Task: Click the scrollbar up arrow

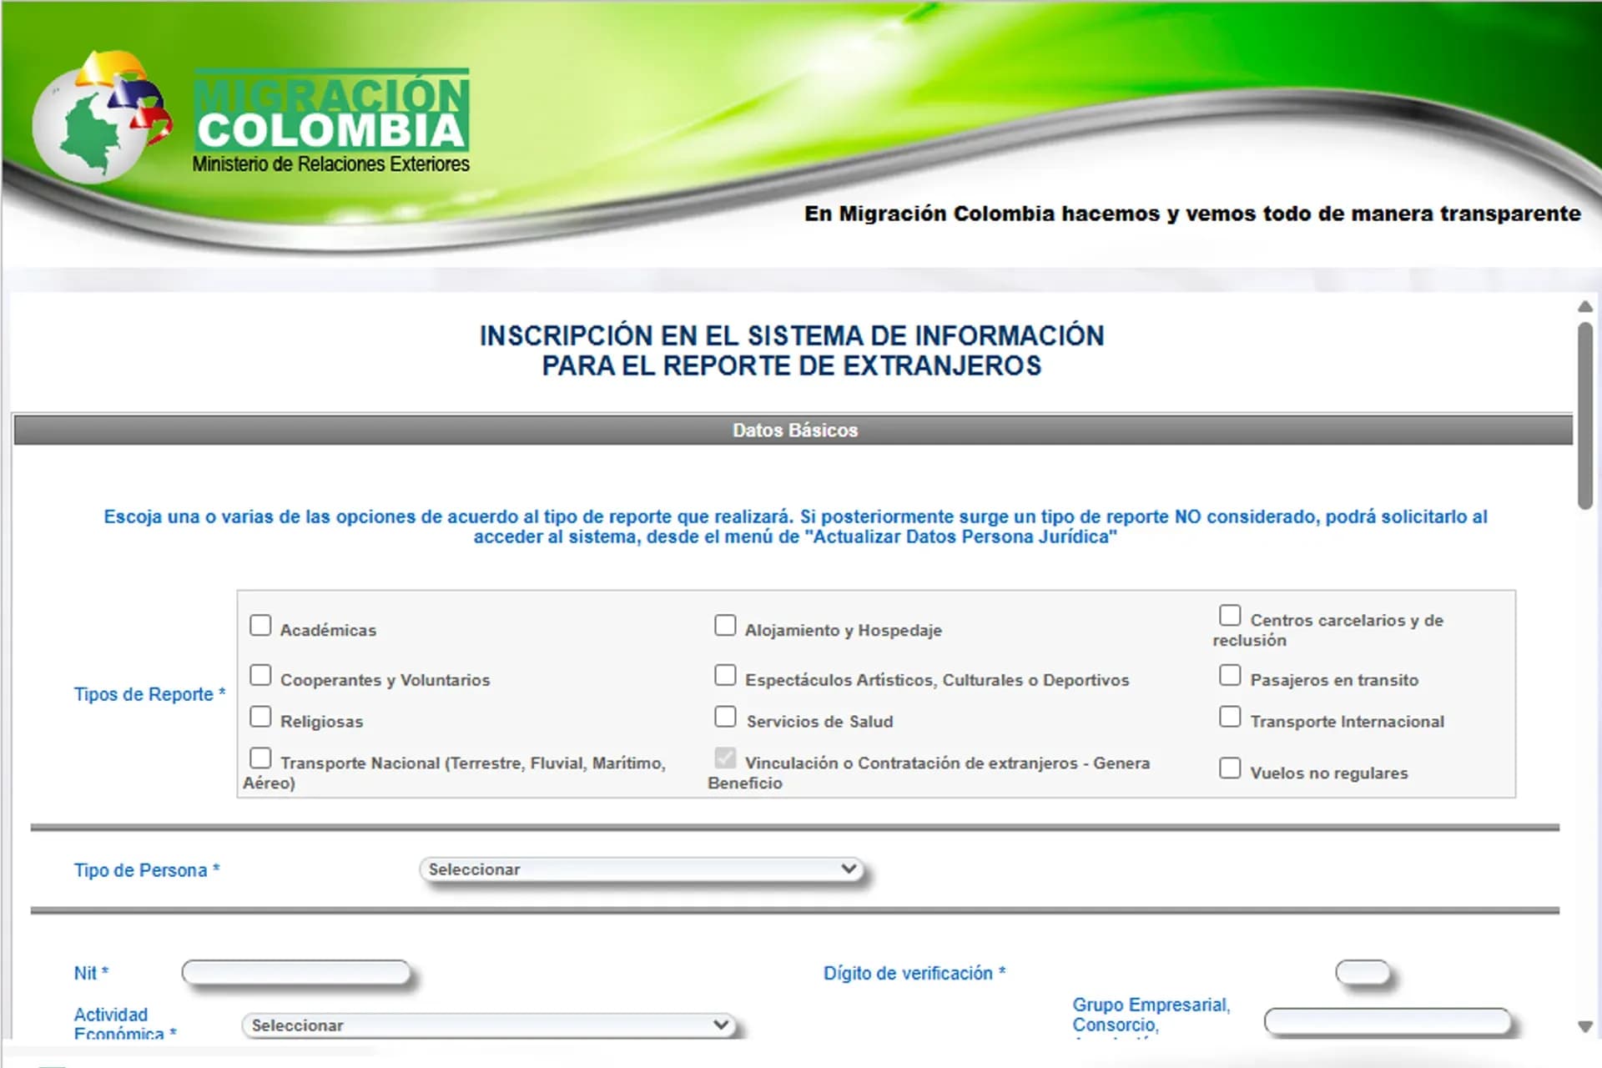Action: [1585, 306]
